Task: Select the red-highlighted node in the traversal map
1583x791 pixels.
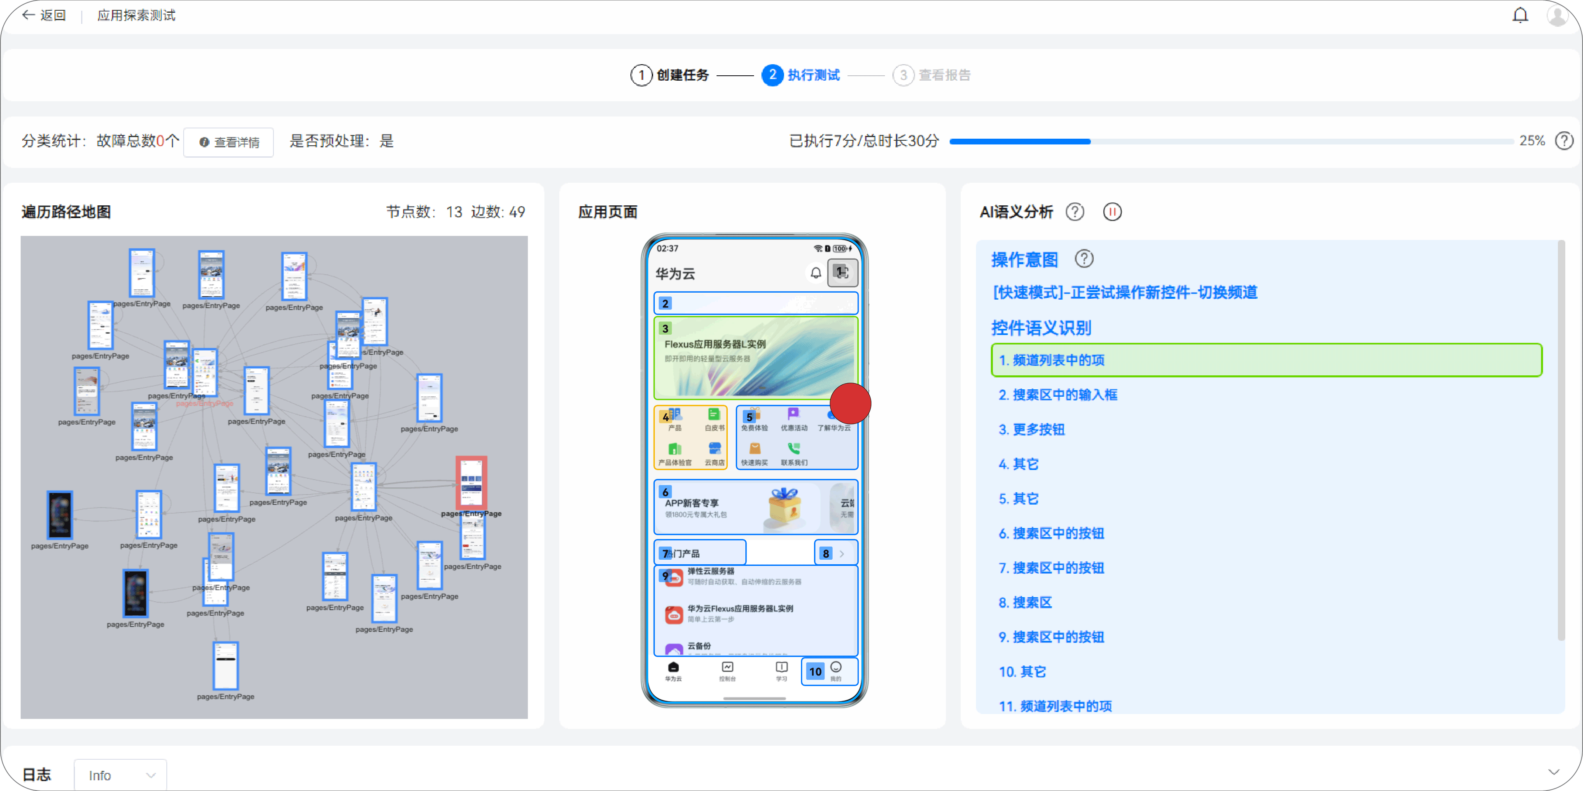Action: point(472,483)
